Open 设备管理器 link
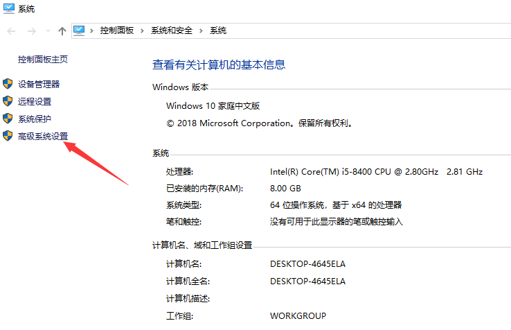Screen dimensions: 511x330 click(39, 84)
